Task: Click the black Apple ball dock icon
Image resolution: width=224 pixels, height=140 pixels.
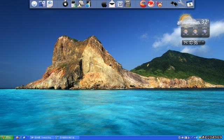Action: (x=65, y=4)
